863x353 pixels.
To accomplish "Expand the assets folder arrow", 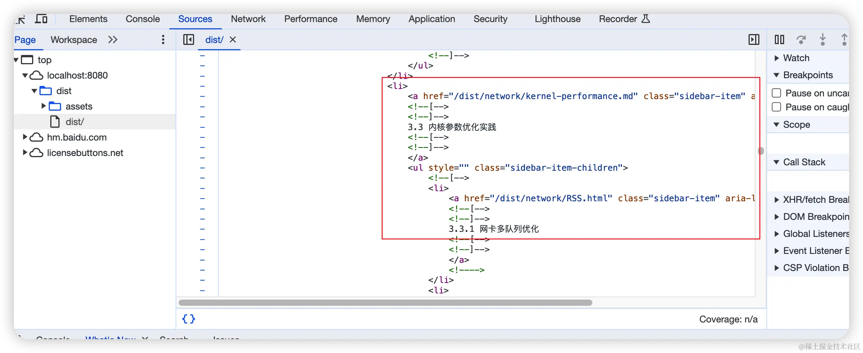I will coord(44,106).
